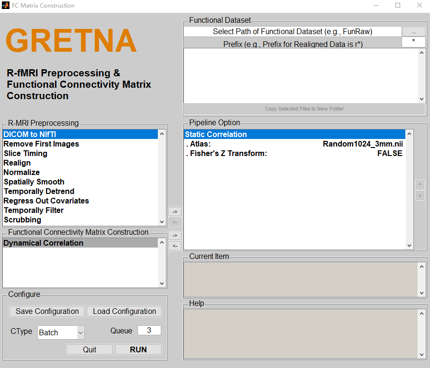Screen dimensions: 430x368
Task: Add preprocessing step to pipeline with right arrow
Action: pyautogui.click(x=175, y=212)
